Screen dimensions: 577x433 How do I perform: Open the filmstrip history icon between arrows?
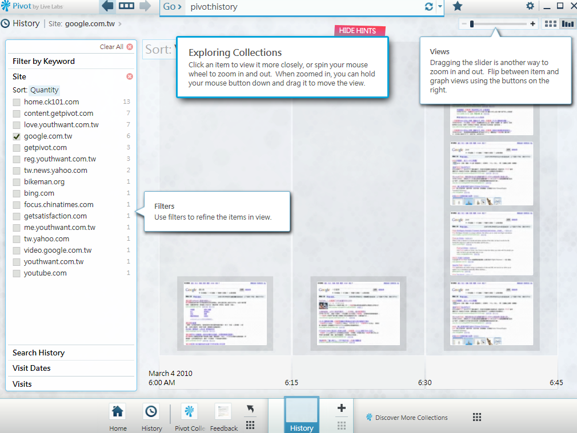click(x=126, y=6)
